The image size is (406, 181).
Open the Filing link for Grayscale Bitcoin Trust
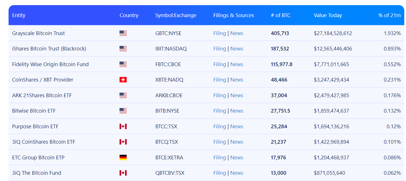tap(220, 33)
